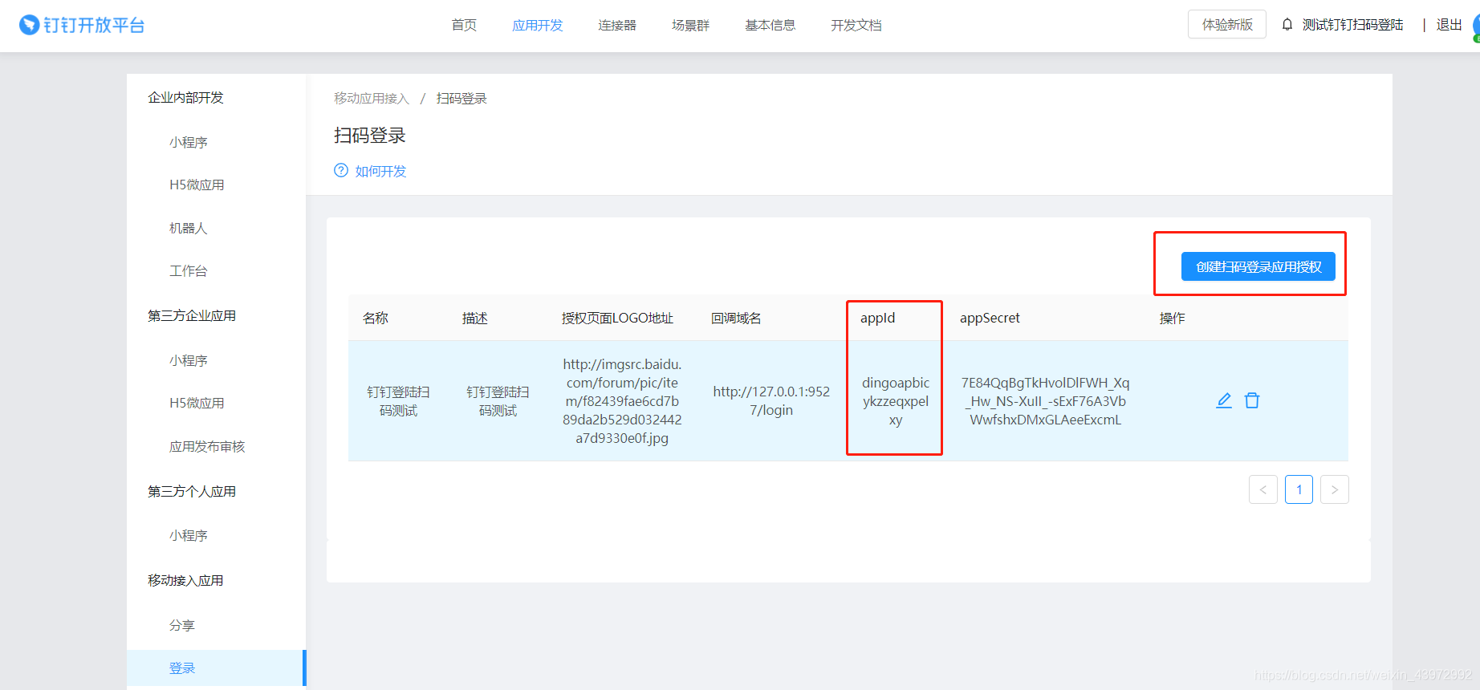The height and width of the screenshot is (690, 1480).
Task: Click the name cell 钉钉登陆扫码测试
Action: [398, 401]
